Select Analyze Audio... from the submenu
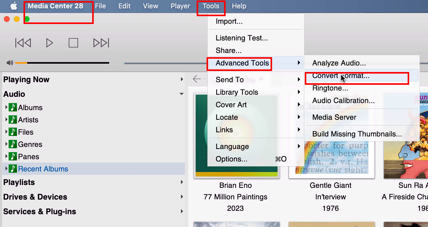Viewport: 428px width, 227px height. tap(362, 63)
